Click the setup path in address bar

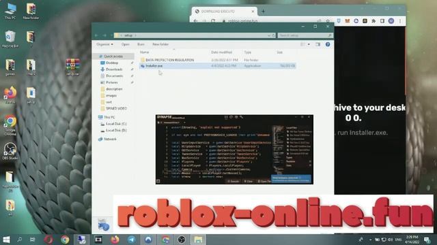(x=128, y=35)
